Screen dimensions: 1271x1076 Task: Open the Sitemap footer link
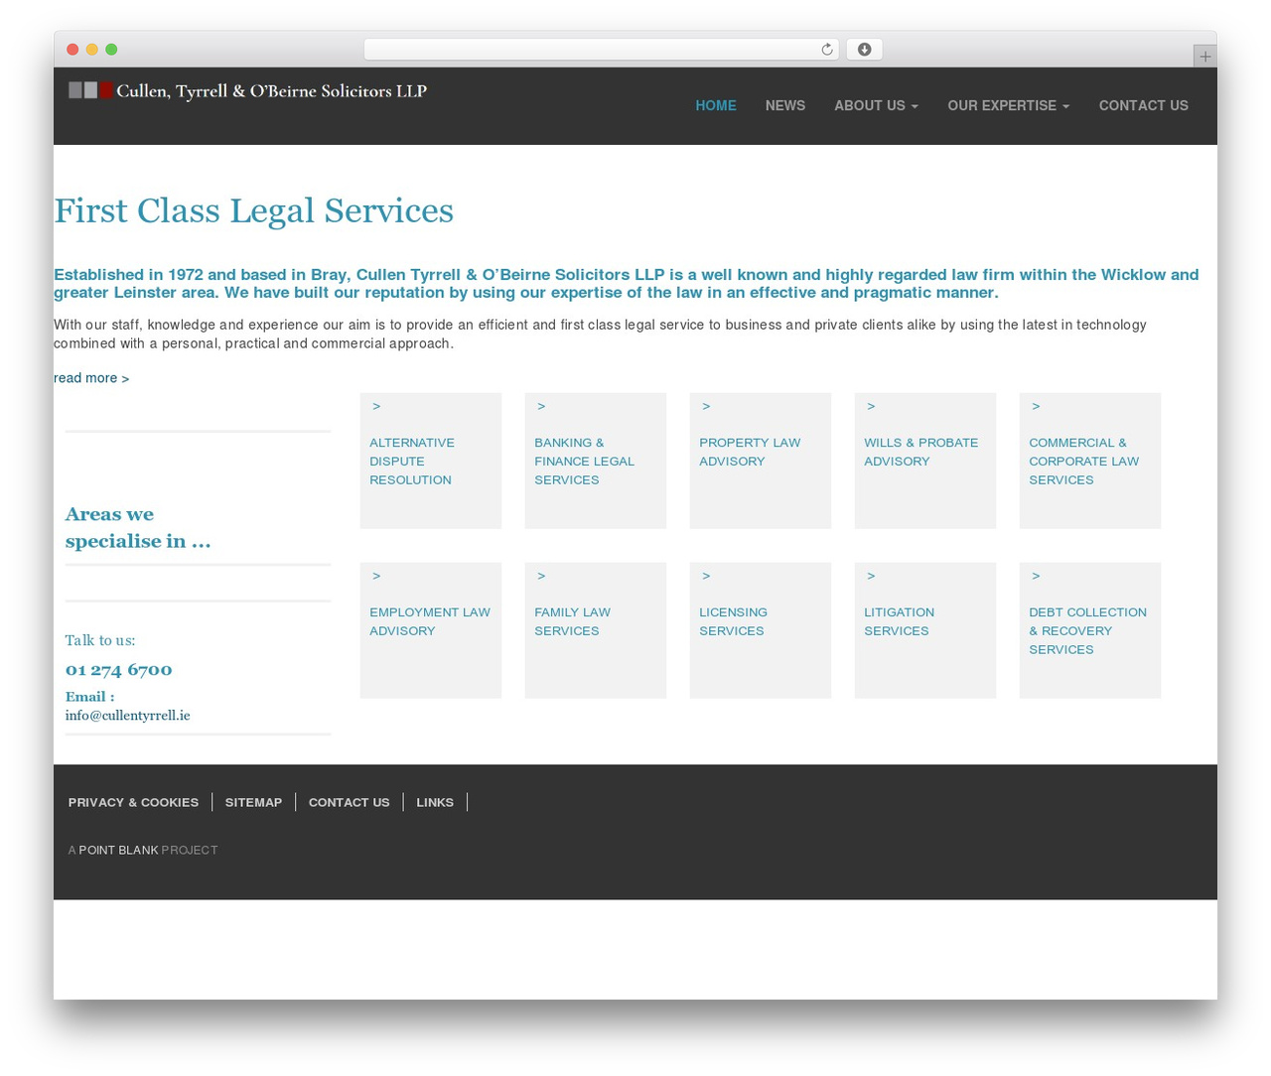click(253, 802)
